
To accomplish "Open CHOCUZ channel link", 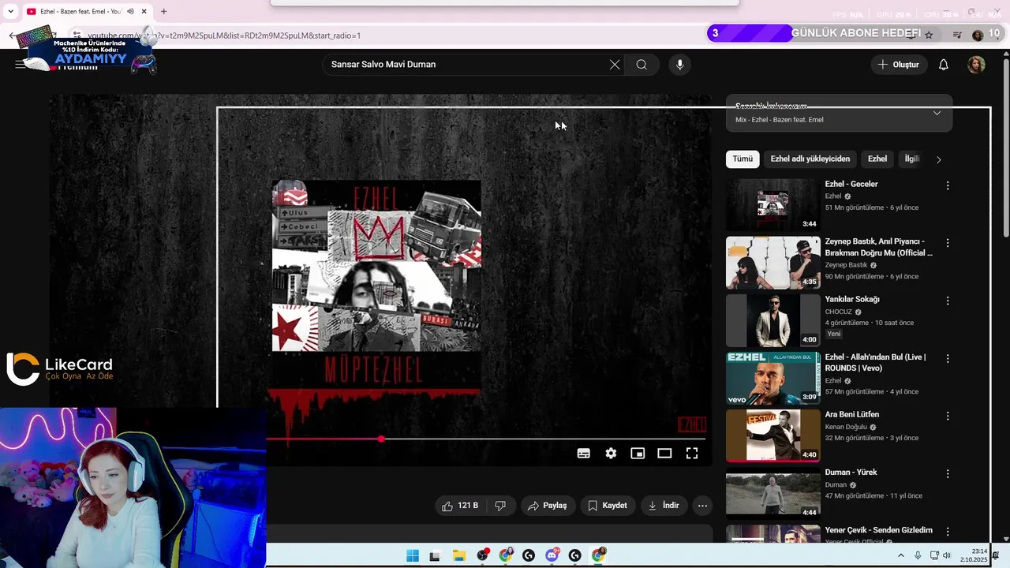I will click(x=839, y=312).
